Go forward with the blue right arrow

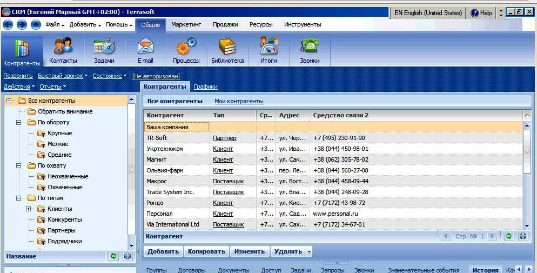pos(22,25)
